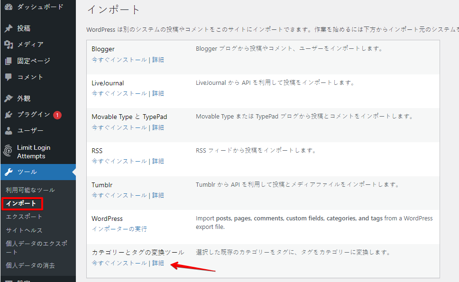Image resolution: width=459 pixels, height=282 pixels.
Task: Click the LiveJournal importer name
Action: coord(108,83)
